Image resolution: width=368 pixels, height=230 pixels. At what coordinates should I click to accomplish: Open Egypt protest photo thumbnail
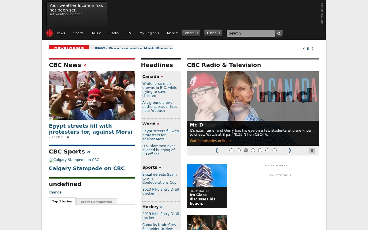pyautogui.click(x=92, y=95)
